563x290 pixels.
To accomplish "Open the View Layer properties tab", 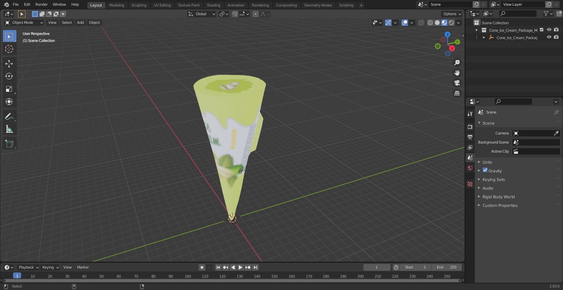I will coord(470,147).
